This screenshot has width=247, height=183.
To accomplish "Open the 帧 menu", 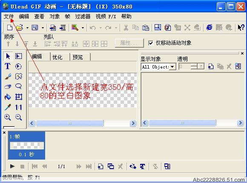I will pyautogui.click(x=67, y=16).
